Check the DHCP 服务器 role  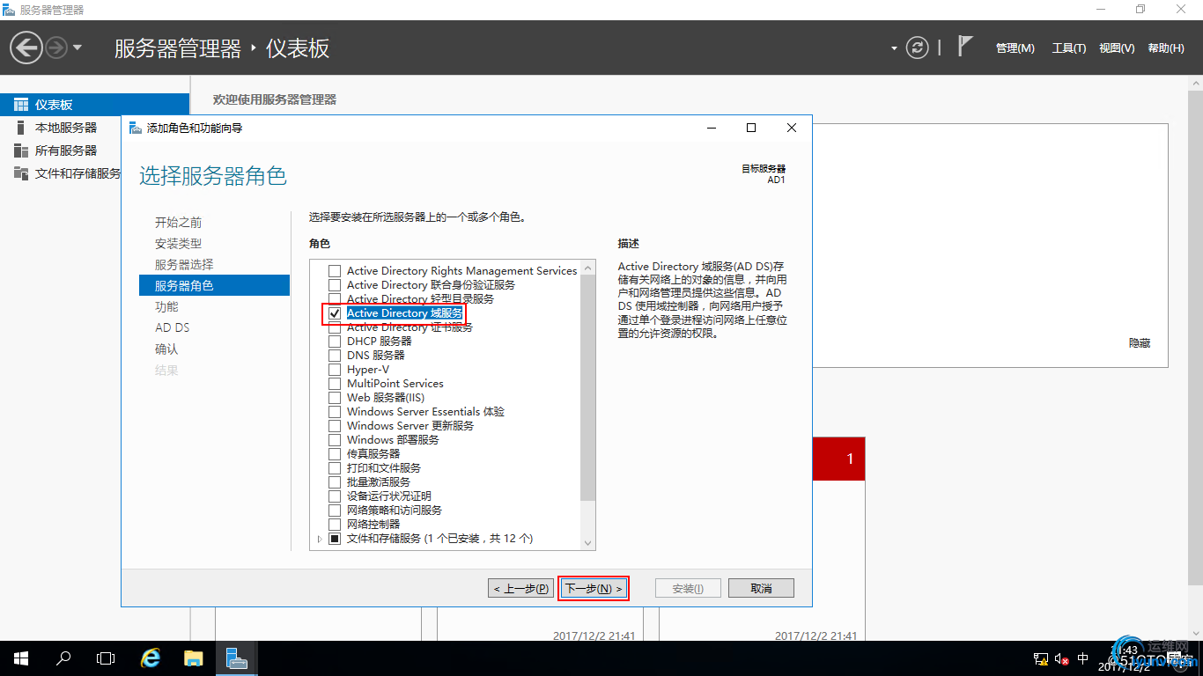coord(334,342)
